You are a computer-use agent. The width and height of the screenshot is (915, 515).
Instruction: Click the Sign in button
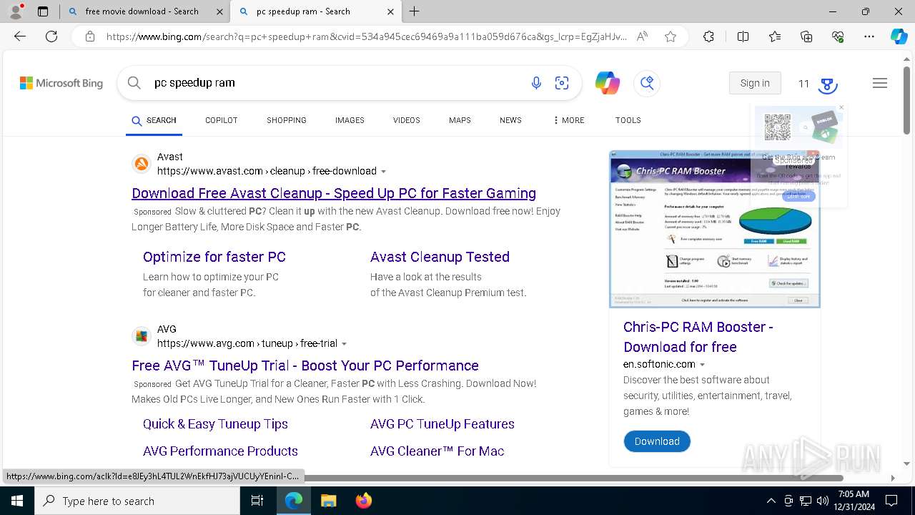pos(755,83)
